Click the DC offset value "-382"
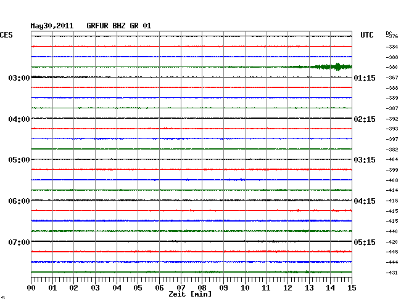 (392, 150)
